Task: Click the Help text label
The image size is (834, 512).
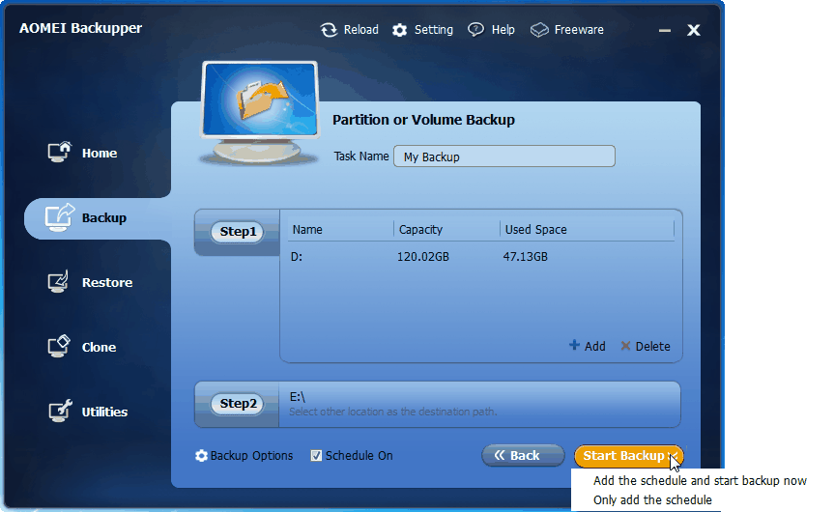Action: point(503,30)
